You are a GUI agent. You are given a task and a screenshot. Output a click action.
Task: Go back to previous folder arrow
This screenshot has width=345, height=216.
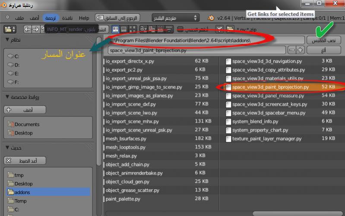point(28,29)
